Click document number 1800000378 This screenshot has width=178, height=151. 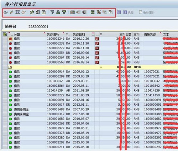56,133
